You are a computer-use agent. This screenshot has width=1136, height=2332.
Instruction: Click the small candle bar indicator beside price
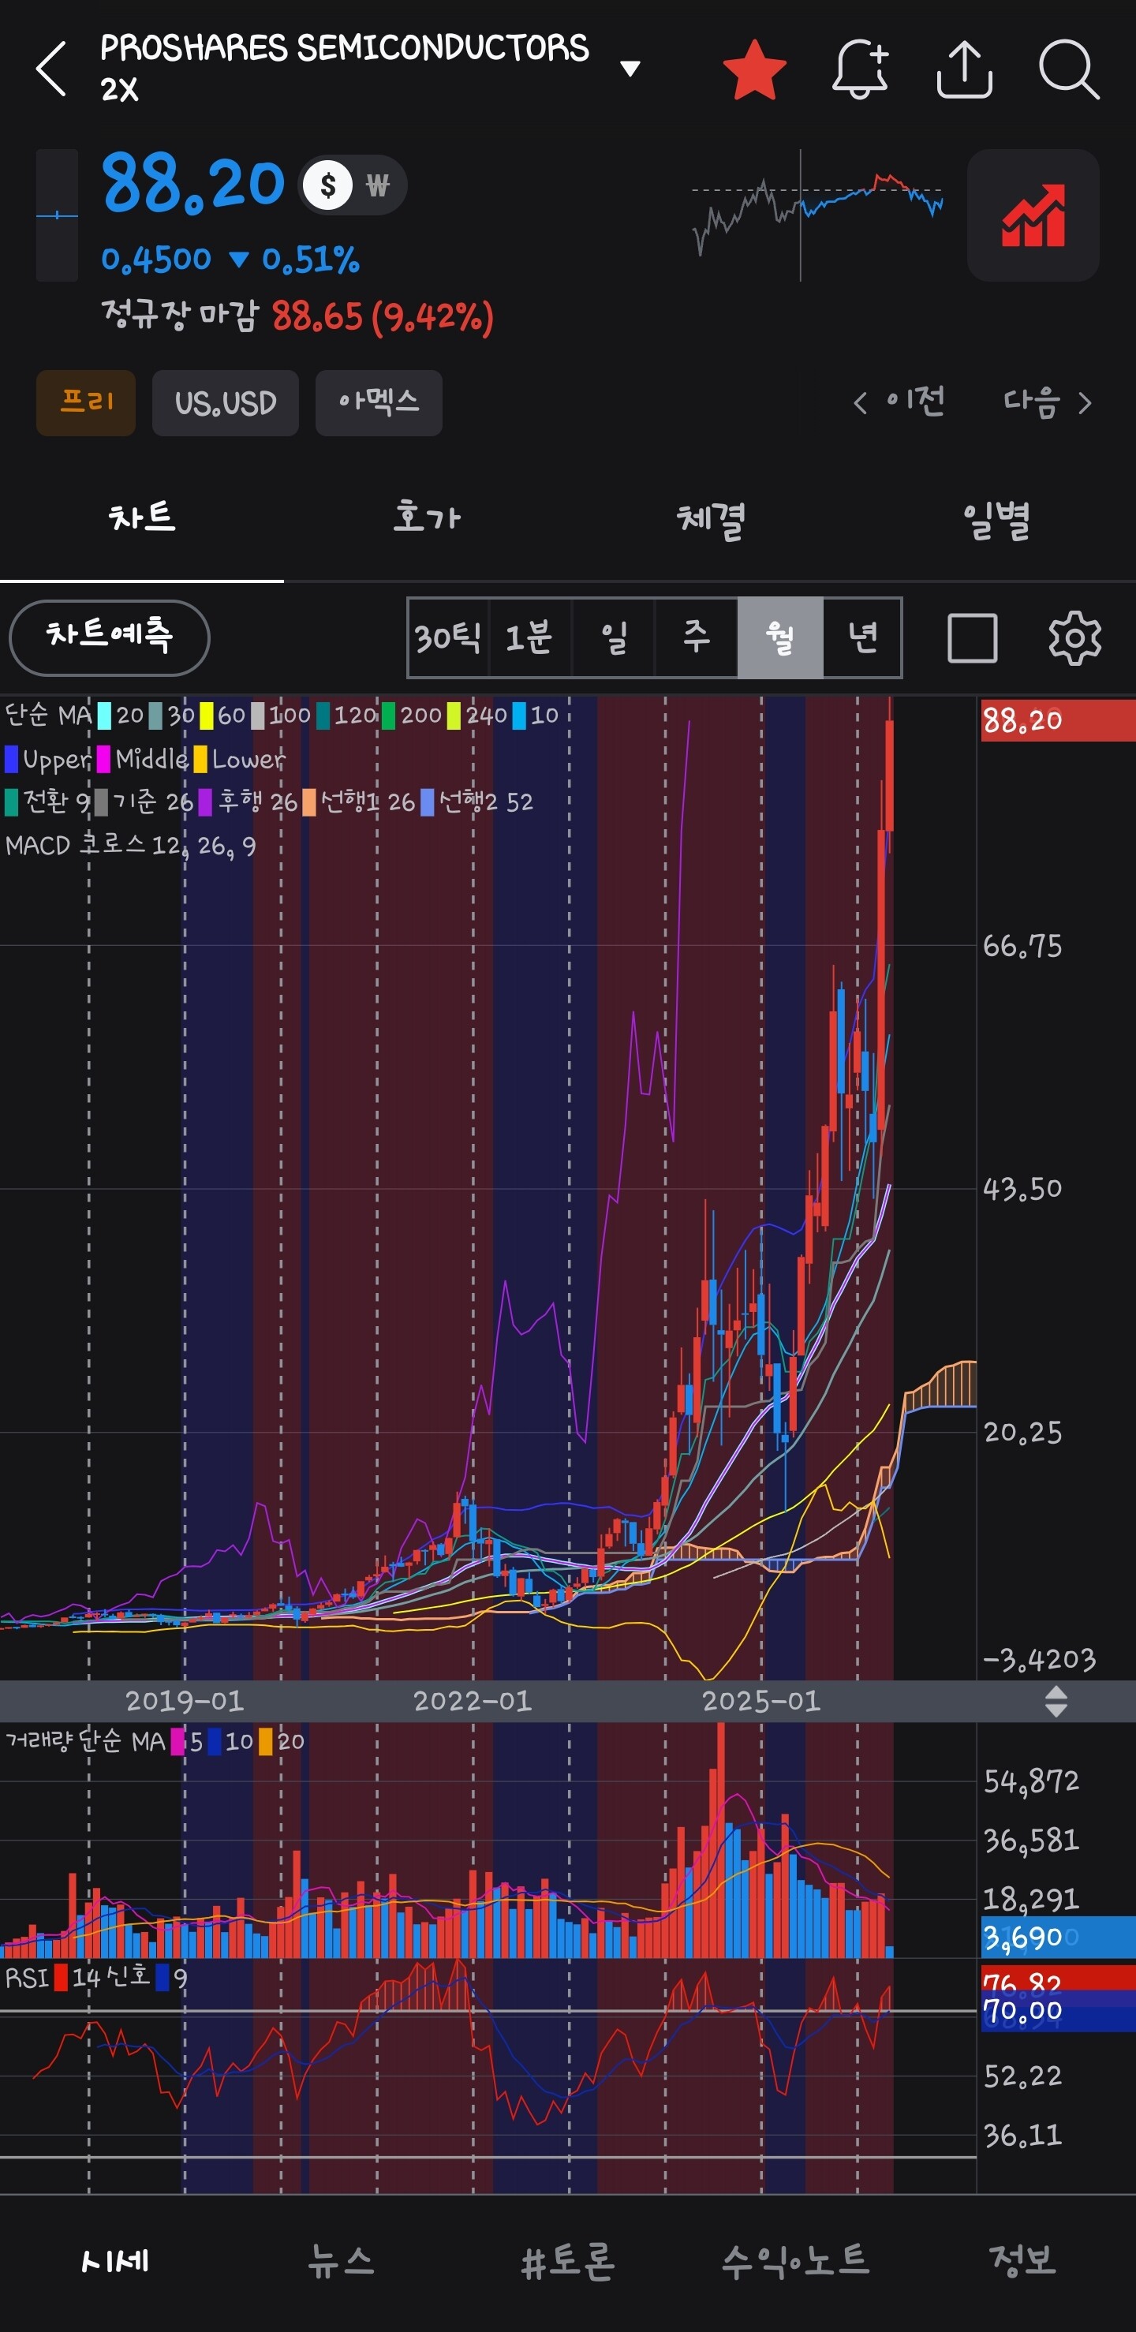pyautogui.click(x=57, y=215)
